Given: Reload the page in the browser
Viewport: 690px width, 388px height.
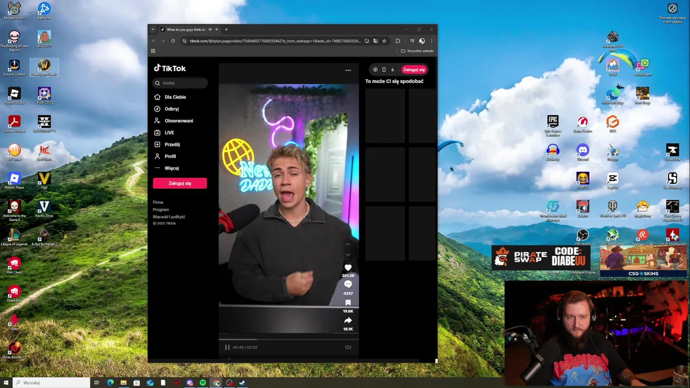Looking at the screenshot, I should tap(172, 41).
